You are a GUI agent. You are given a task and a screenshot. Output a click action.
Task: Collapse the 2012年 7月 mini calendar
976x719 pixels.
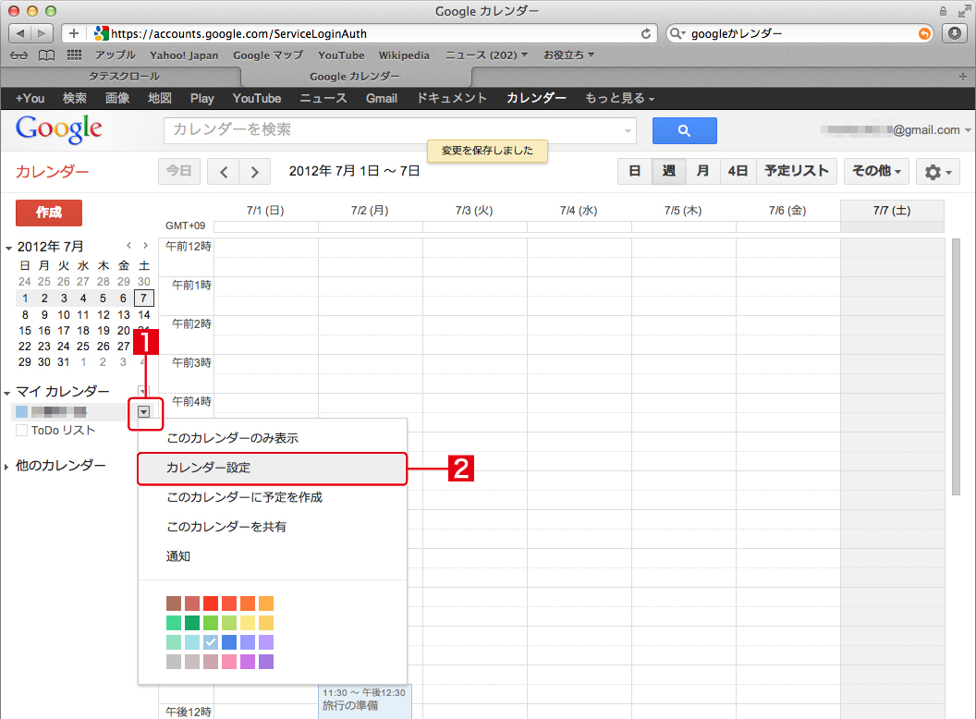(8, 248)
